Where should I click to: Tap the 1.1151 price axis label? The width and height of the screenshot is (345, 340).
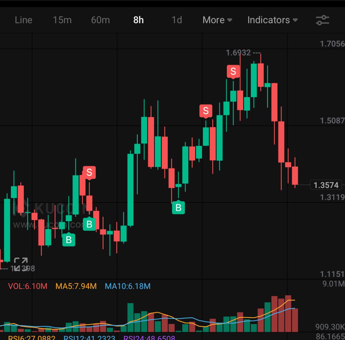[332, 274]
